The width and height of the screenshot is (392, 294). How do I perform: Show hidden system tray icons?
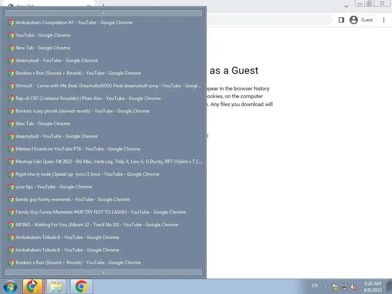[325, 287]
